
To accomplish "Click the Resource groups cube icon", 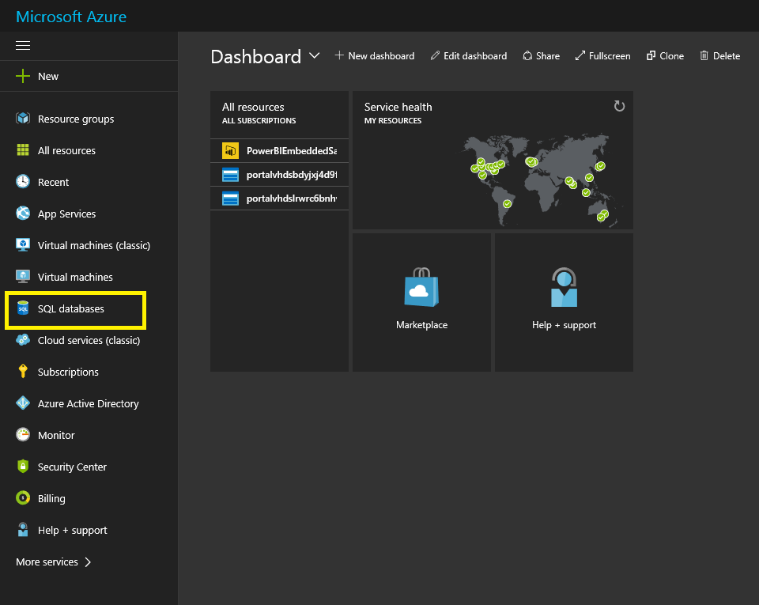I will pos(23,119).
